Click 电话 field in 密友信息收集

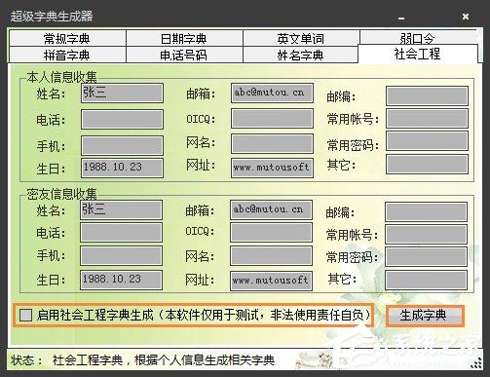(x=121, y=233)
